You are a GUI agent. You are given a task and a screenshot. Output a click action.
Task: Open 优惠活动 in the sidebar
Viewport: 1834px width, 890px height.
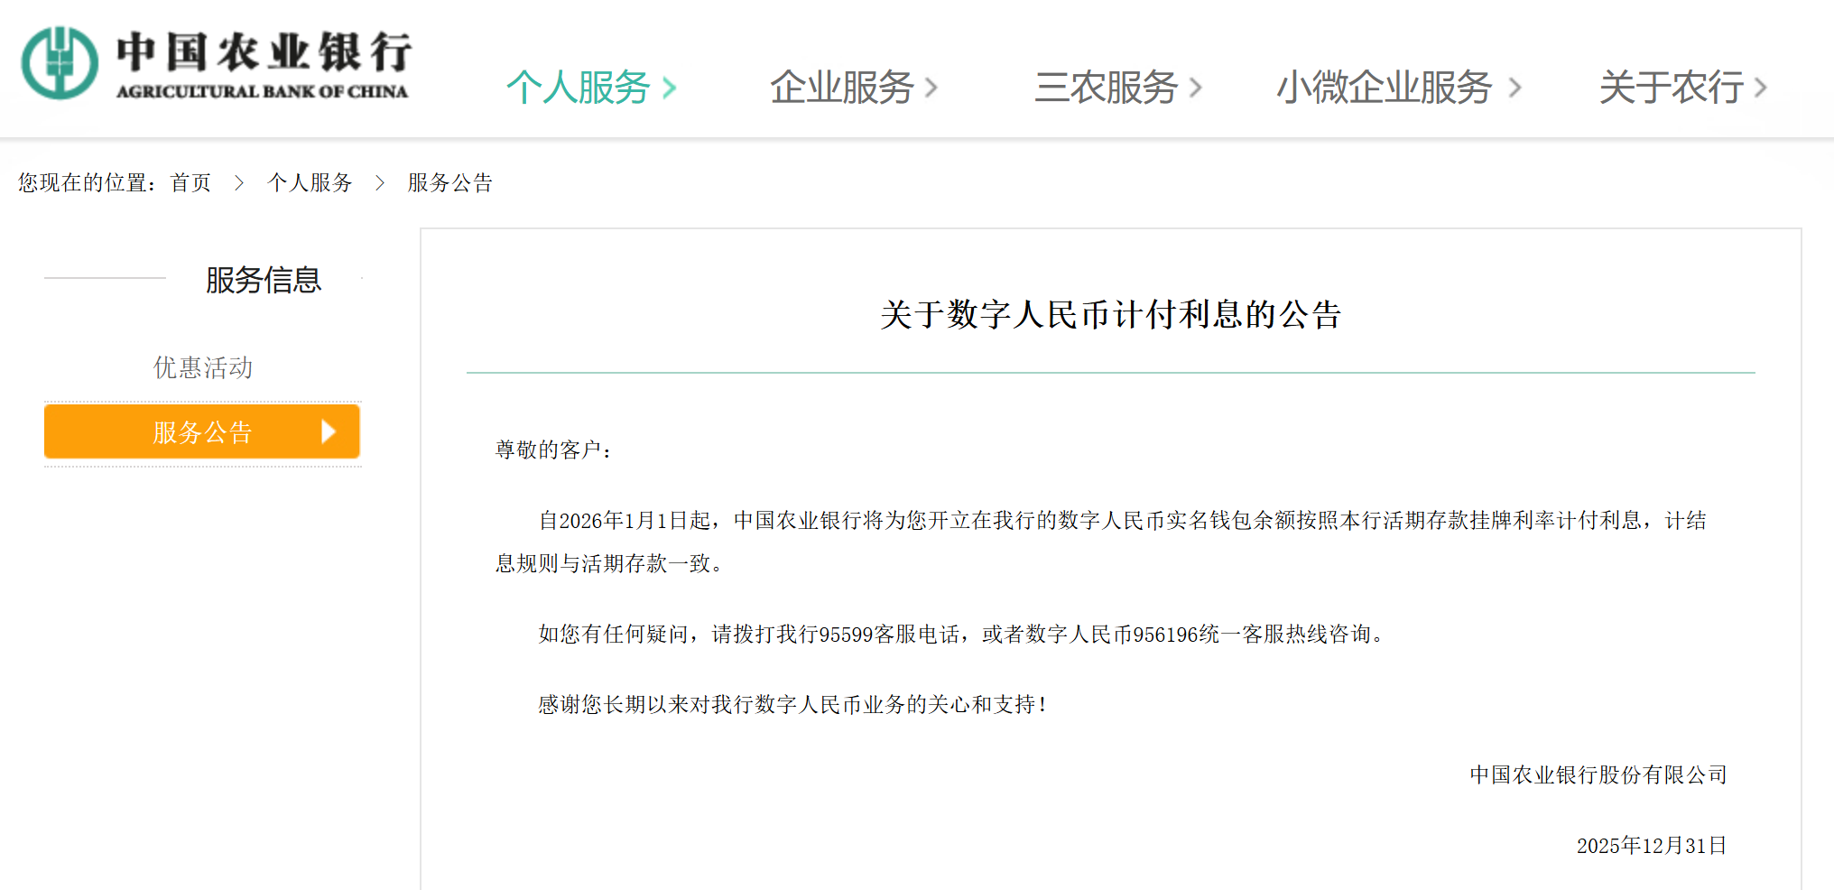pos(203,367)
